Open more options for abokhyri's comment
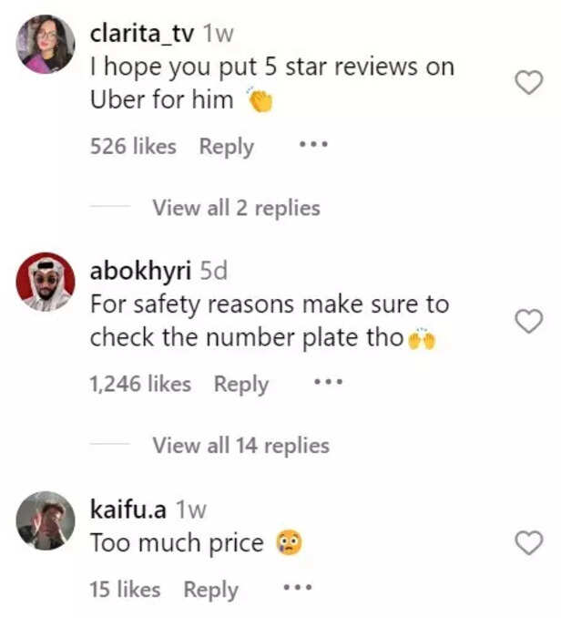The height and width of the screenshot is (618, 561). point(329,382)
